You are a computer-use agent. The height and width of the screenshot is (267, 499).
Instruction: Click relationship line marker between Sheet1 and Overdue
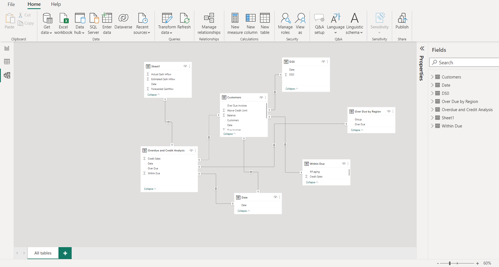click(x=168, y=122)
